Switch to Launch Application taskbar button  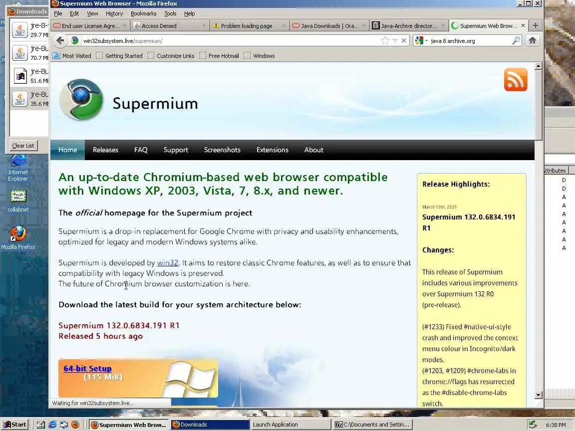[x=291, y=425]
